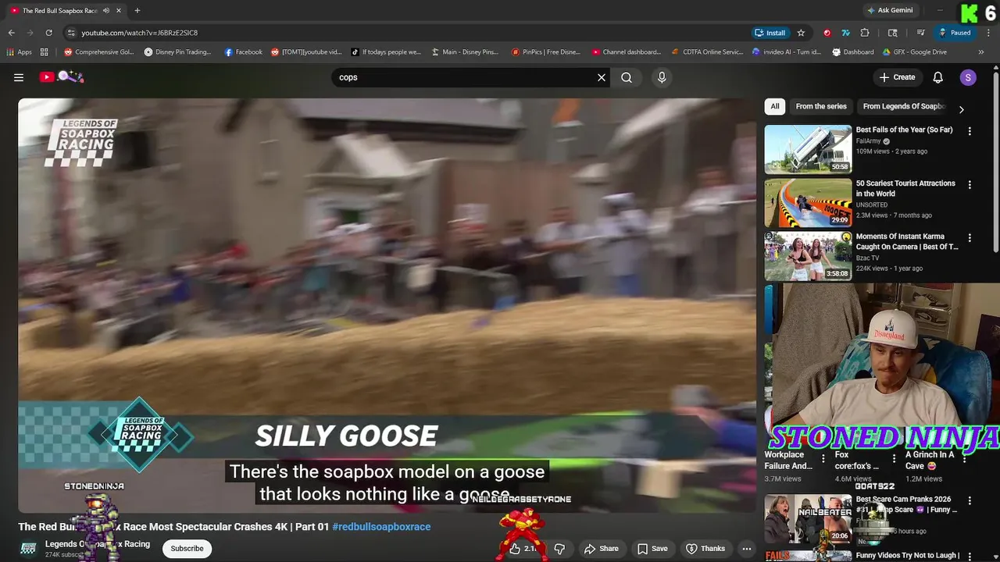Open the teal 7v extension icon
This screenshot has height=562, width=1000.
(x=845, y=33)
